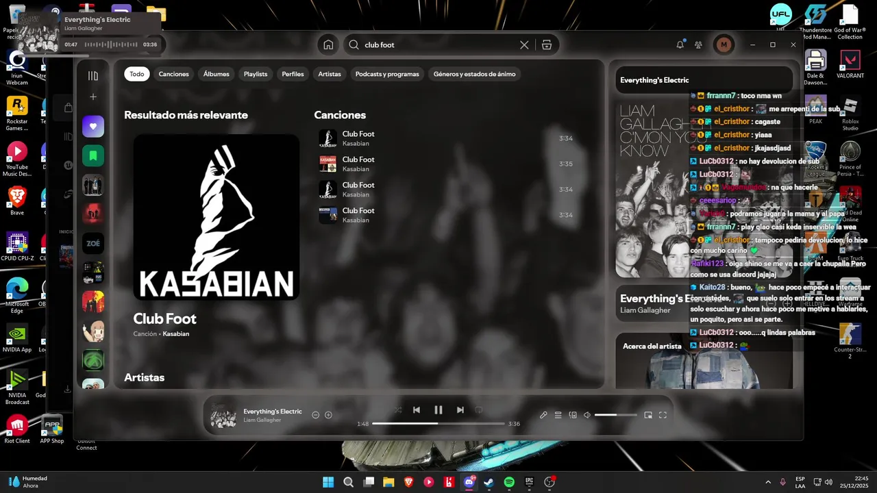Screen dimensions: 877x493
Task: Select 'Géneros y estados de ánimo' chip
Action: (x=475, y=74)
